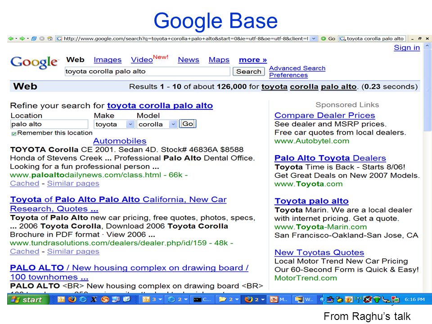Click the green wifi signal tray icon

tap(377, 300)
